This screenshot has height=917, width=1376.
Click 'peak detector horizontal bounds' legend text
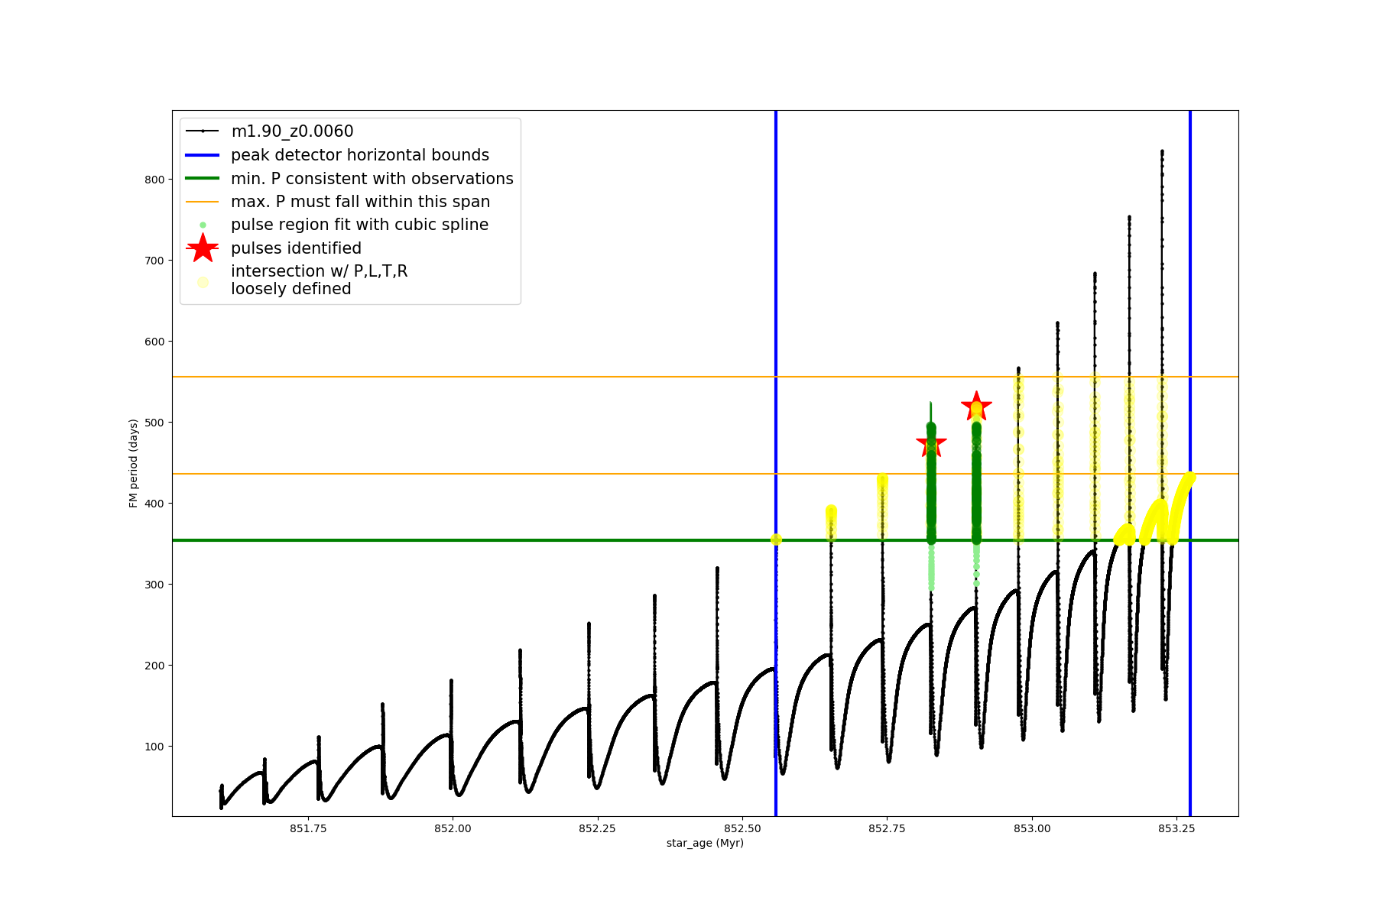(359, 155)
